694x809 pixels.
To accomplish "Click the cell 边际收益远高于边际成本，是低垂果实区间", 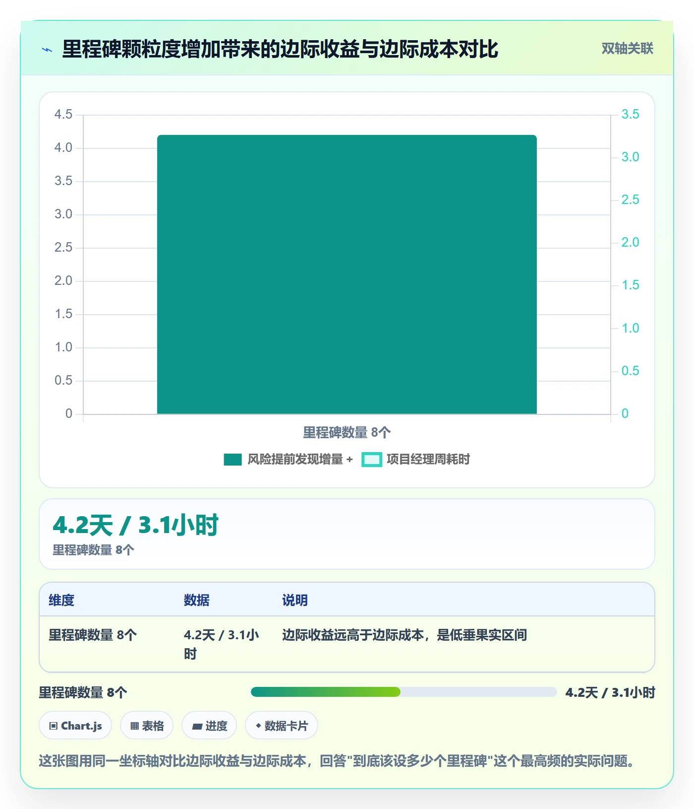I will pyautogui.click(x=405, y=635).
